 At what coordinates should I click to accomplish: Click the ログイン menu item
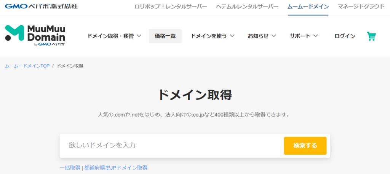pyautogui.click(x=345, y=36)
